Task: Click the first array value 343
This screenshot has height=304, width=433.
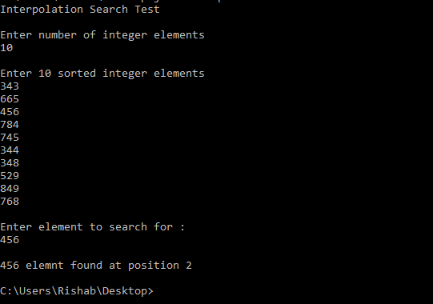Action: [x=10, y=86]
